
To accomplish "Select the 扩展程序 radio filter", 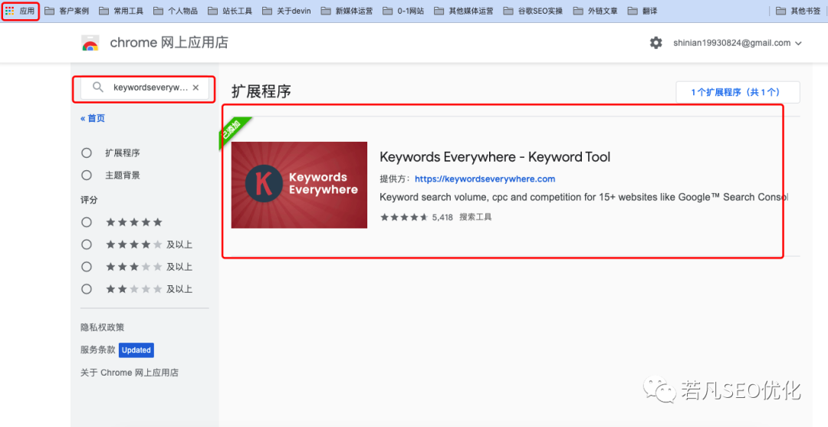I will tap(87, 153).
